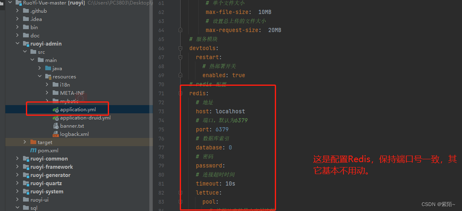Image resolution: width=462 pixels, height=211 pixels.
Task: Expand the target folder
Action: coord(25,142)
